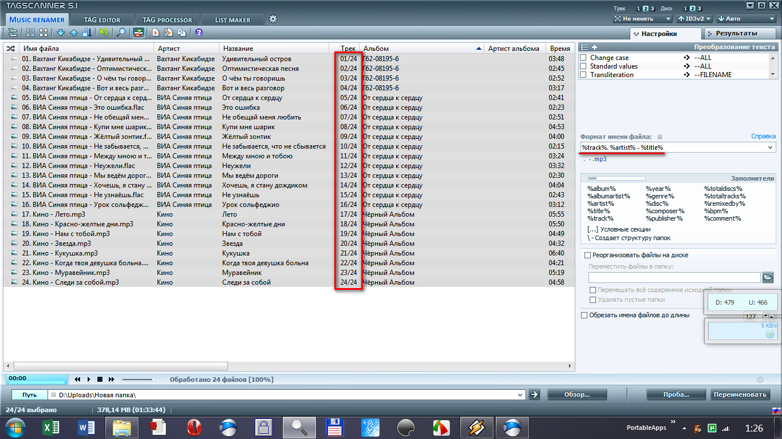Expand the filename format dropdown

coord(770,147)
